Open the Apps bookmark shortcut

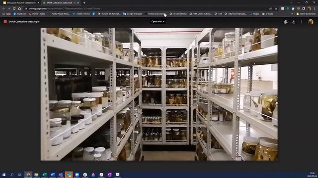(x=6, y=14)
